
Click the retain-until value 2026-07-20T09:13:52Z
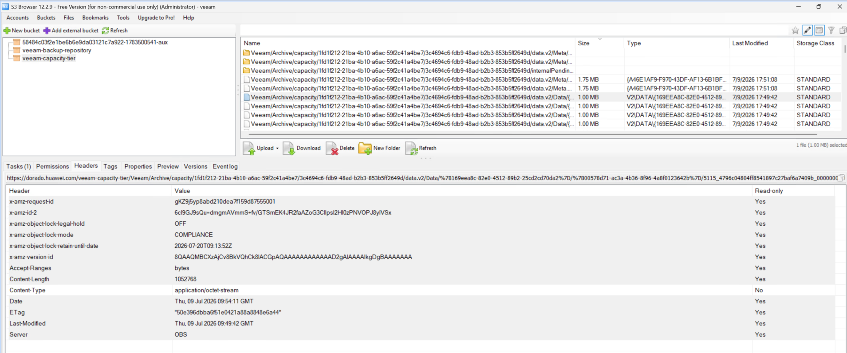(203, 246)
